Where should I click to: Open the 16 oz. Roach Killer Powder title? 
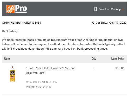pyautogui.click(x=51, y=70)
